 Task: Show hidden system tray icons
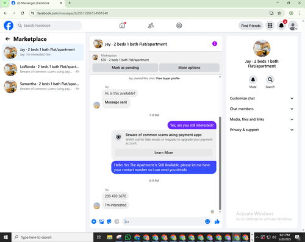point(257,237)
